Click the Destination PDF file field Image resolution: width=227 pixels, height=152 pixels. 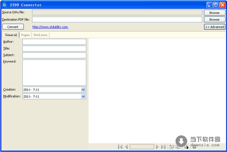tap(117, 20)
